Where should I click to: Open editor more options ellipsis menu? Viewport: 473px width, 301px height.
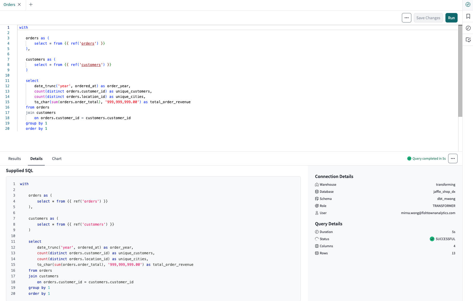pos(407,18)
